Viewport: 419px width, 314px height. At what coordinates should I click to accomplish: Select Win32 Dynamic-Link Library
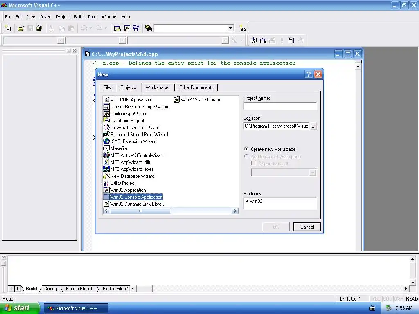tap(134, 204)
